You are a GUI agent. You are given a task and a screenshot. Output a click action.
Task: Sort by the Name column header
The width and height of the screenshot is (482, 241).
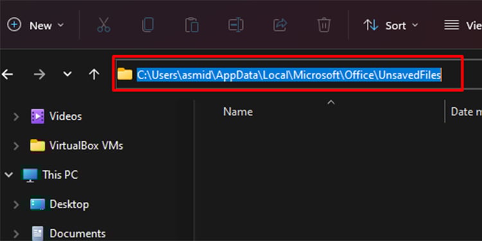click(x=238, y=112)
